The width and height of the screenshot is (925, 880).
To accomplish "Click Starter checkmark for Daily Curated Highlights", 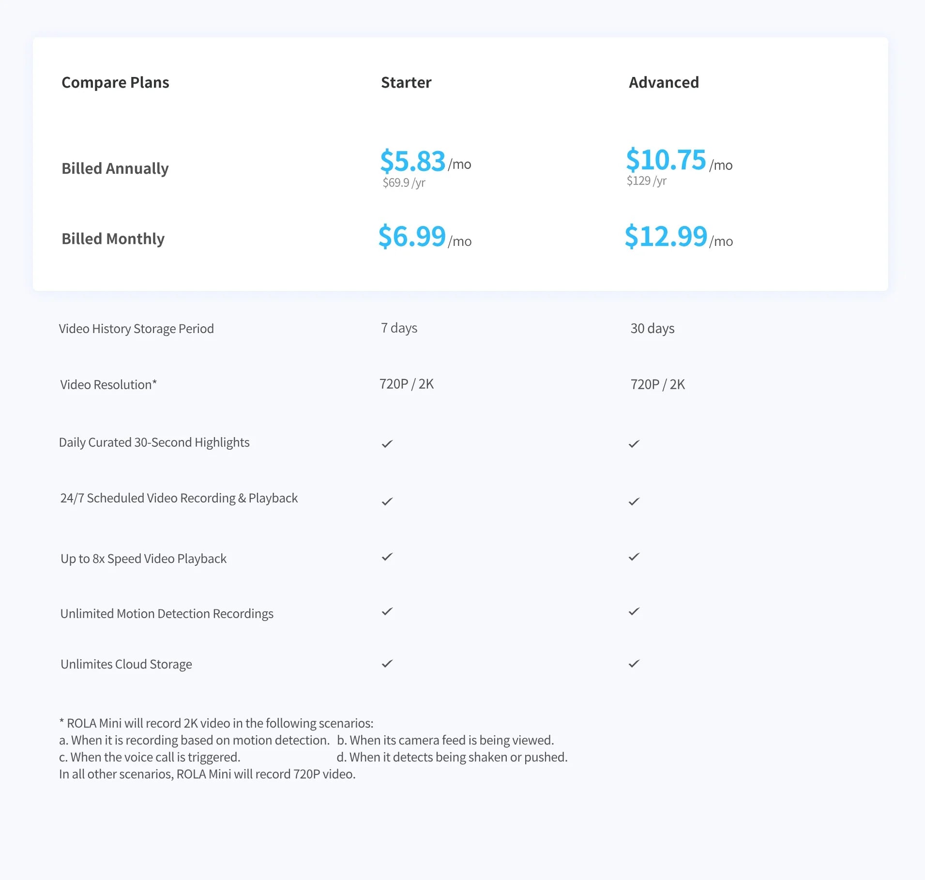I will [x=387, y=444].
